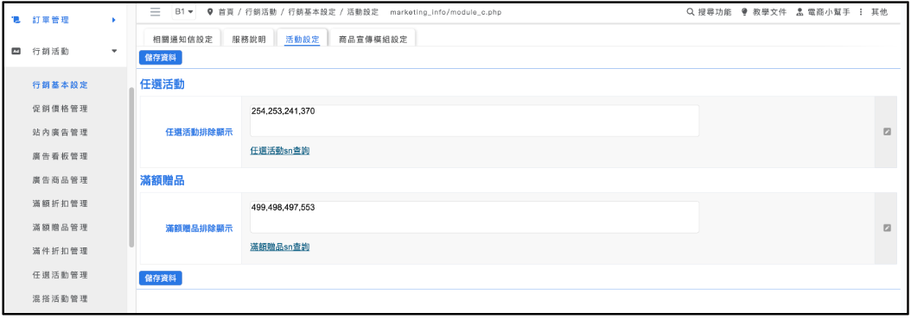
Task: Expand 訂單管理 sidebar arrow
Action: pos(114,21)
